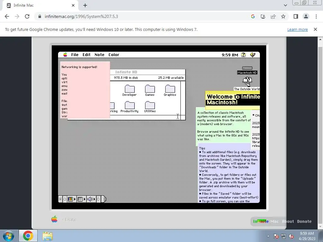Click the Action Center flag tray icon
This screenshot has height=242, width=323.
[276, 236]
